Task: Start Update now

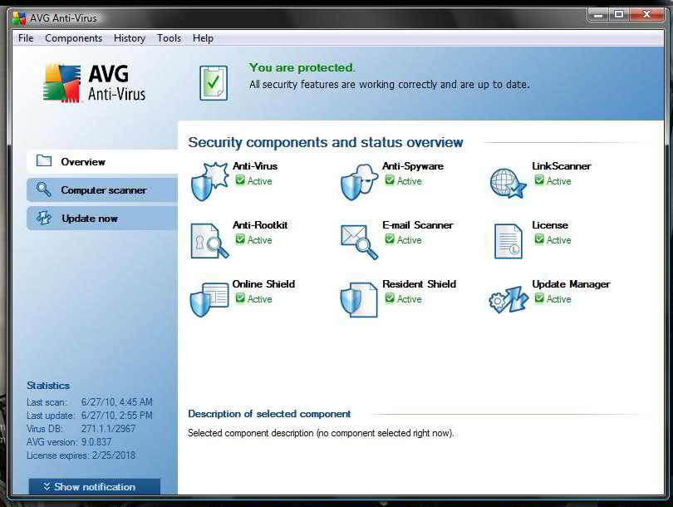Action: point(102,218)
